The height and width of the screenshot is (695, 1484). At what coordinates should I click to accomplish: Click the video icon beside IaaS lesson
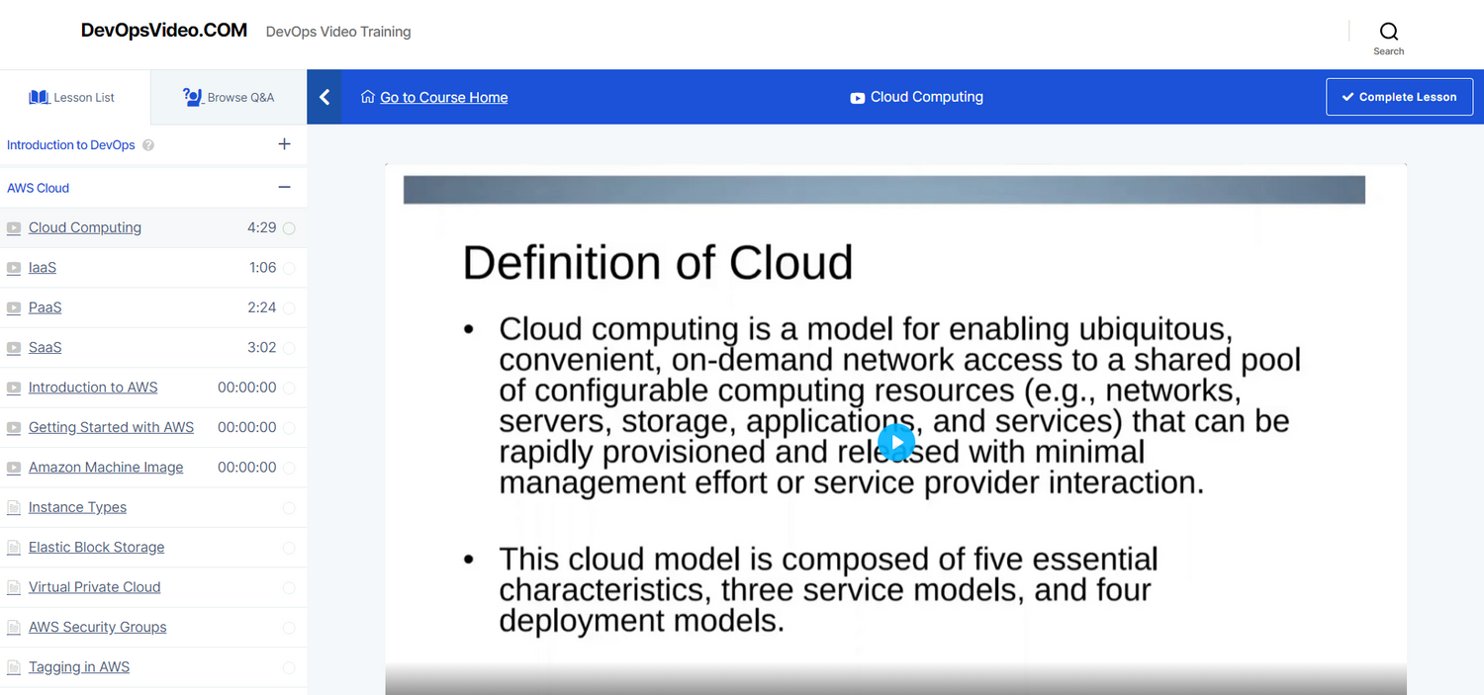pos(14,268)
